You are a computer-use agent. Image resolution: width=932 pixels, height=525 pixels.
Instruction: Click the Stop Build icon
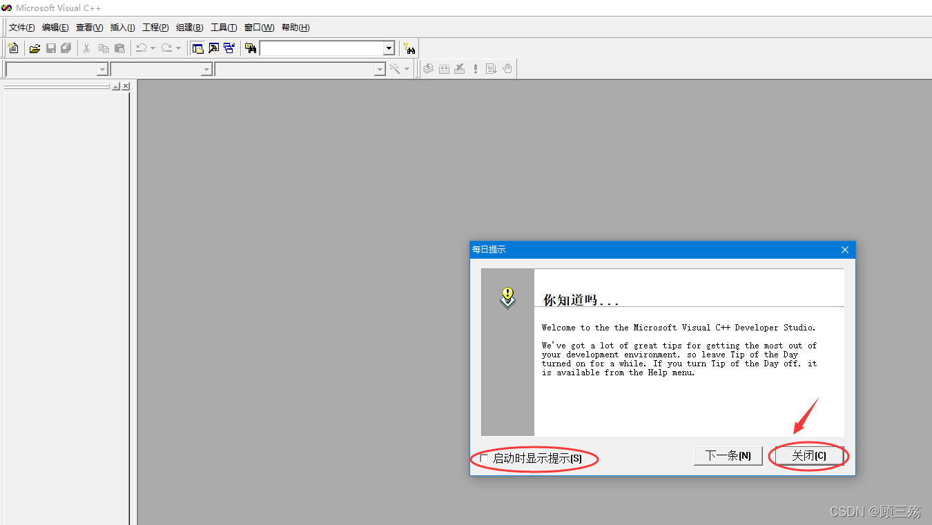pyautogui.click(x=460, y=69)
